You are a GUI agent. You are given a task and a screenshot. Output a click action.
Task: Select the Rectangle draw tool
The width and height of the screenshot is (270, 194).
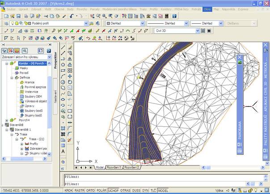(63, 70)
